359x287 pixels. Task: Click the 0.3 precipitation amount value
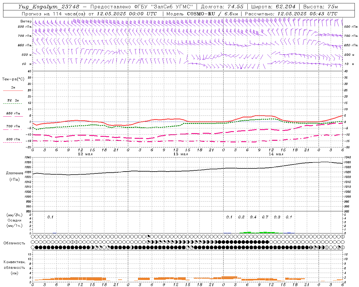coord(277,217)
